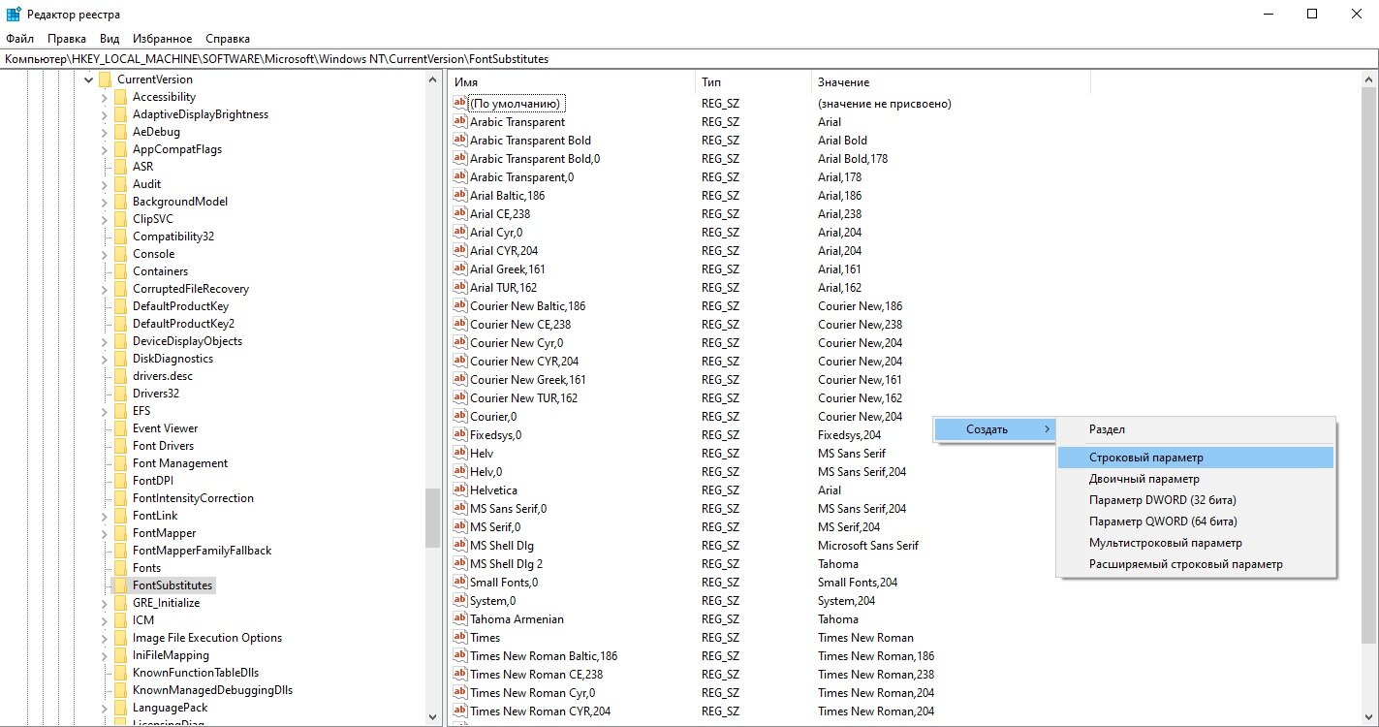1379x727 pixels.
Task: Click the folder icon of Accessibility key
Action: click(120, 97)
